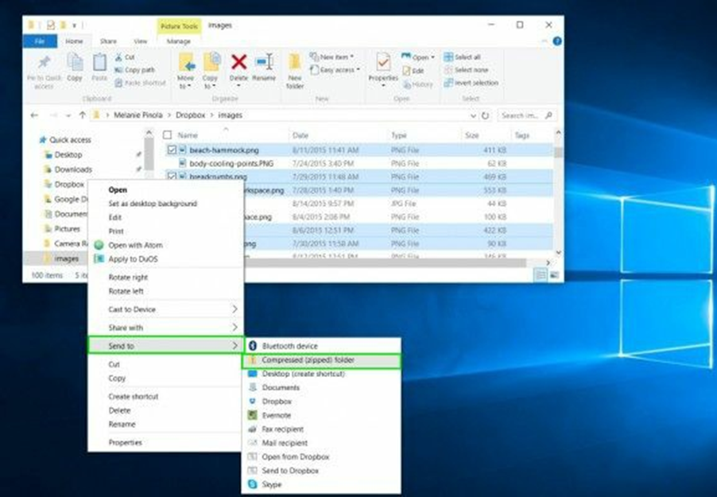Viewport: 717px width, 497px height.
Task: Click the file list scroll down arrow
Action: (x=558, y=252)
